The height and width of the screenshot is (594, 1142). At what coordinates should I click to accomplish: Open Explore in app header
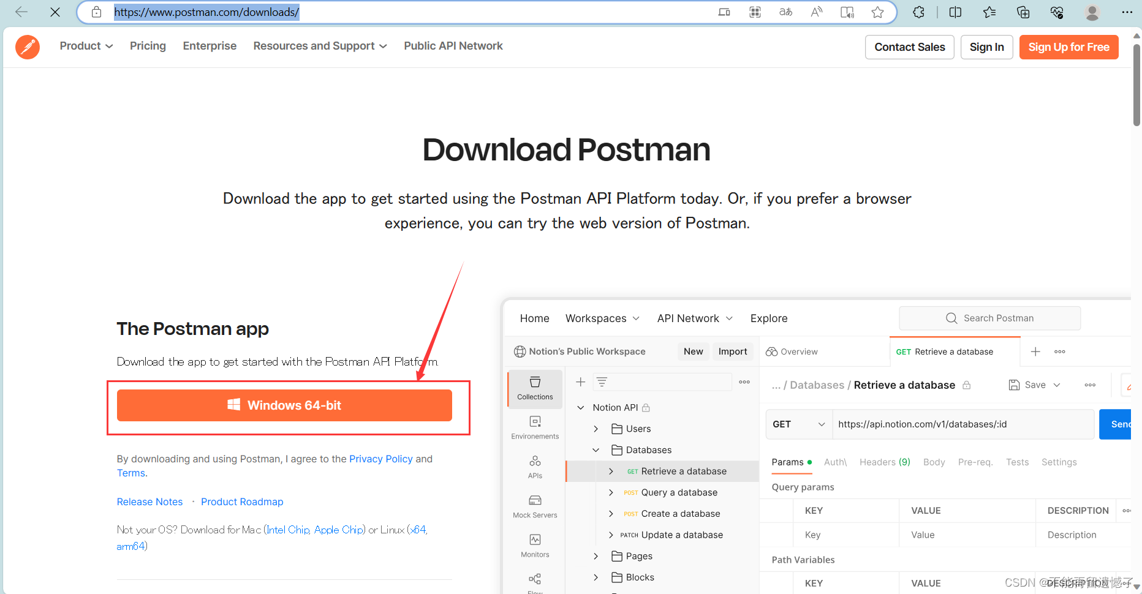point(769,318)
